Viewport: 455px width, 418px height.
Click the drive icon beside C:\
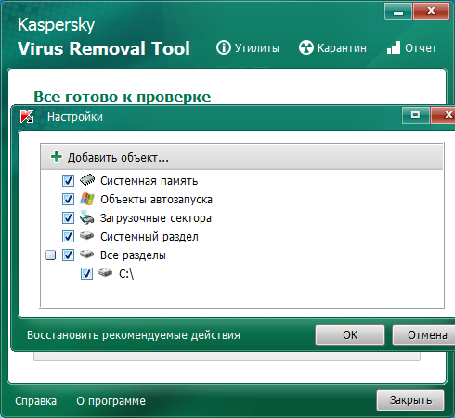(106, 273)
